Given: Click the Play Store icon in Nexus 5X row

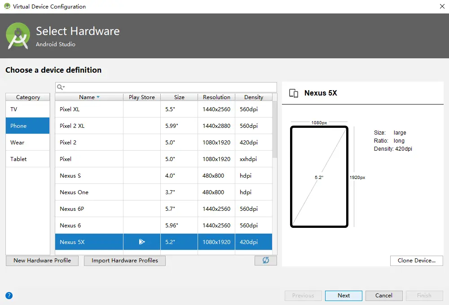Looking at the screenshot, I should (142, 242).
